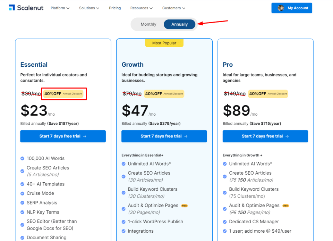Image resolution: width=333 pixels, height=241 pixels.
Task: Expand the Resources menu
Action: [142, 8]
